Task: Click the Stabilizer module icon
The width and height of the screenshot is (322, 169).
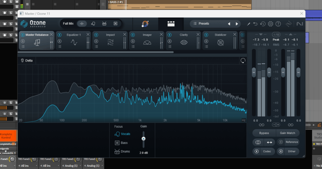Action: tap(221, 43)
